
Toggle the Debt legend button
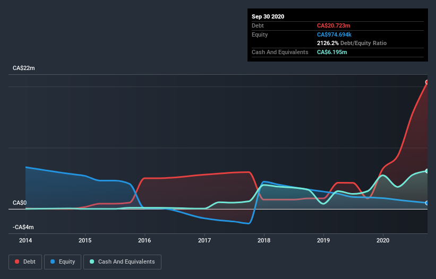(25, 262)
